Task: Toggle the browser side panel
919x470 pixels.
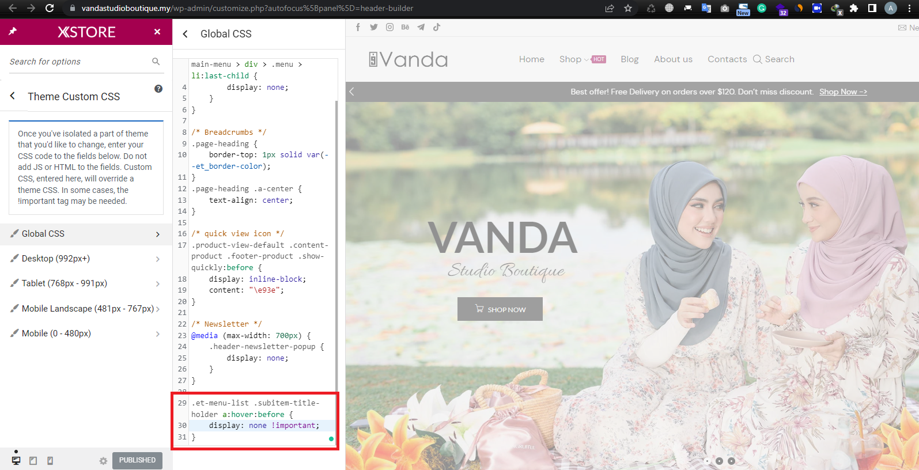Action: pyautogui.click(x=872, y=8)
